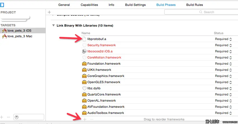The image size is (238, 124).
Task: Select the OpenGLES.framework name
Action: (x=104, y=82)
